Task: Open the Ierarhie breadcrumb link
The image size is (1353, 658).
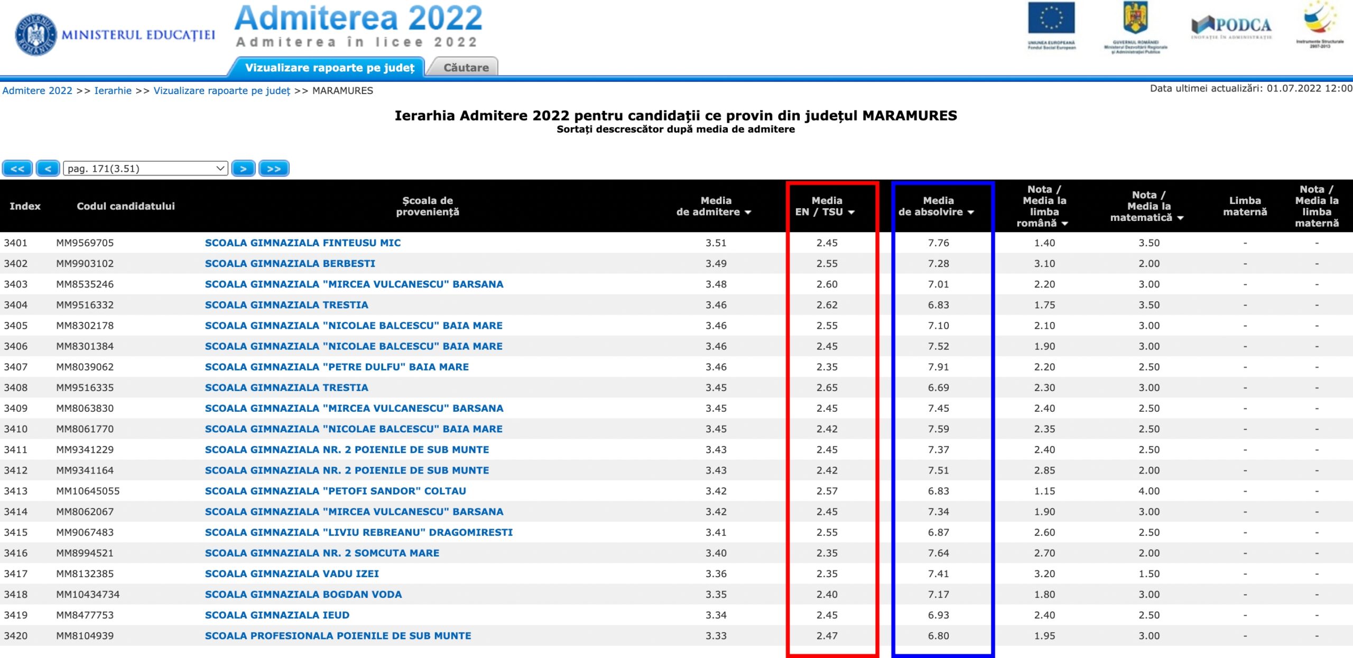Action: coord(113,90)
